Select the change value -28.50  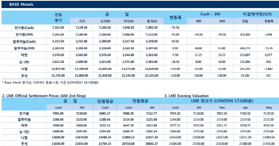175,62
